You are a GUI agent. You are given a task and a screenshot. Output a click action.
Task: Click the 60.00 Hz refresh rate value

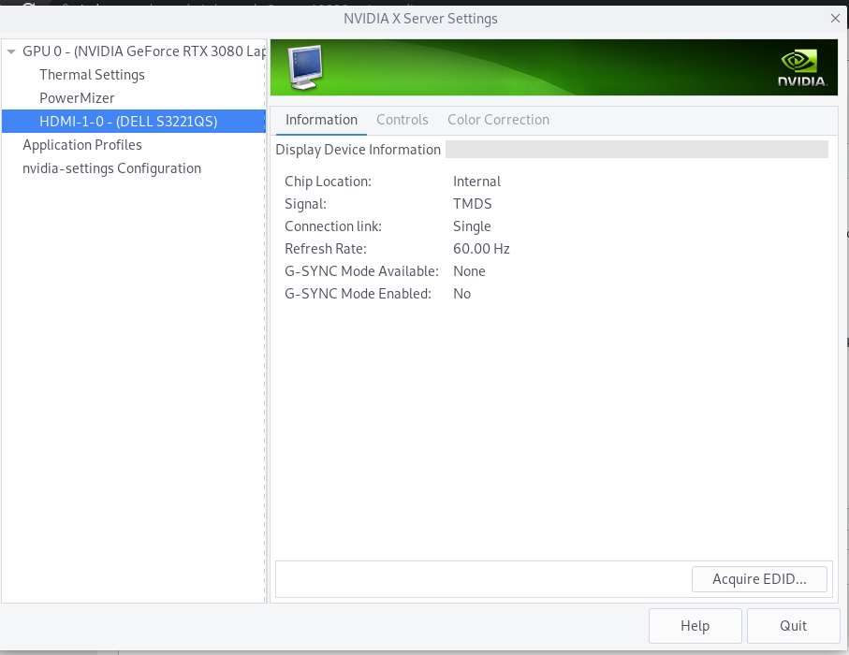point(481,249)
